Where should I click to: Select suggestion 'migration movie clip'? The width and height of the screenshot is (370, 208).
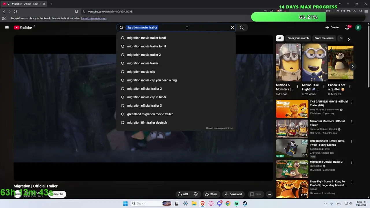tap(176, 72)
